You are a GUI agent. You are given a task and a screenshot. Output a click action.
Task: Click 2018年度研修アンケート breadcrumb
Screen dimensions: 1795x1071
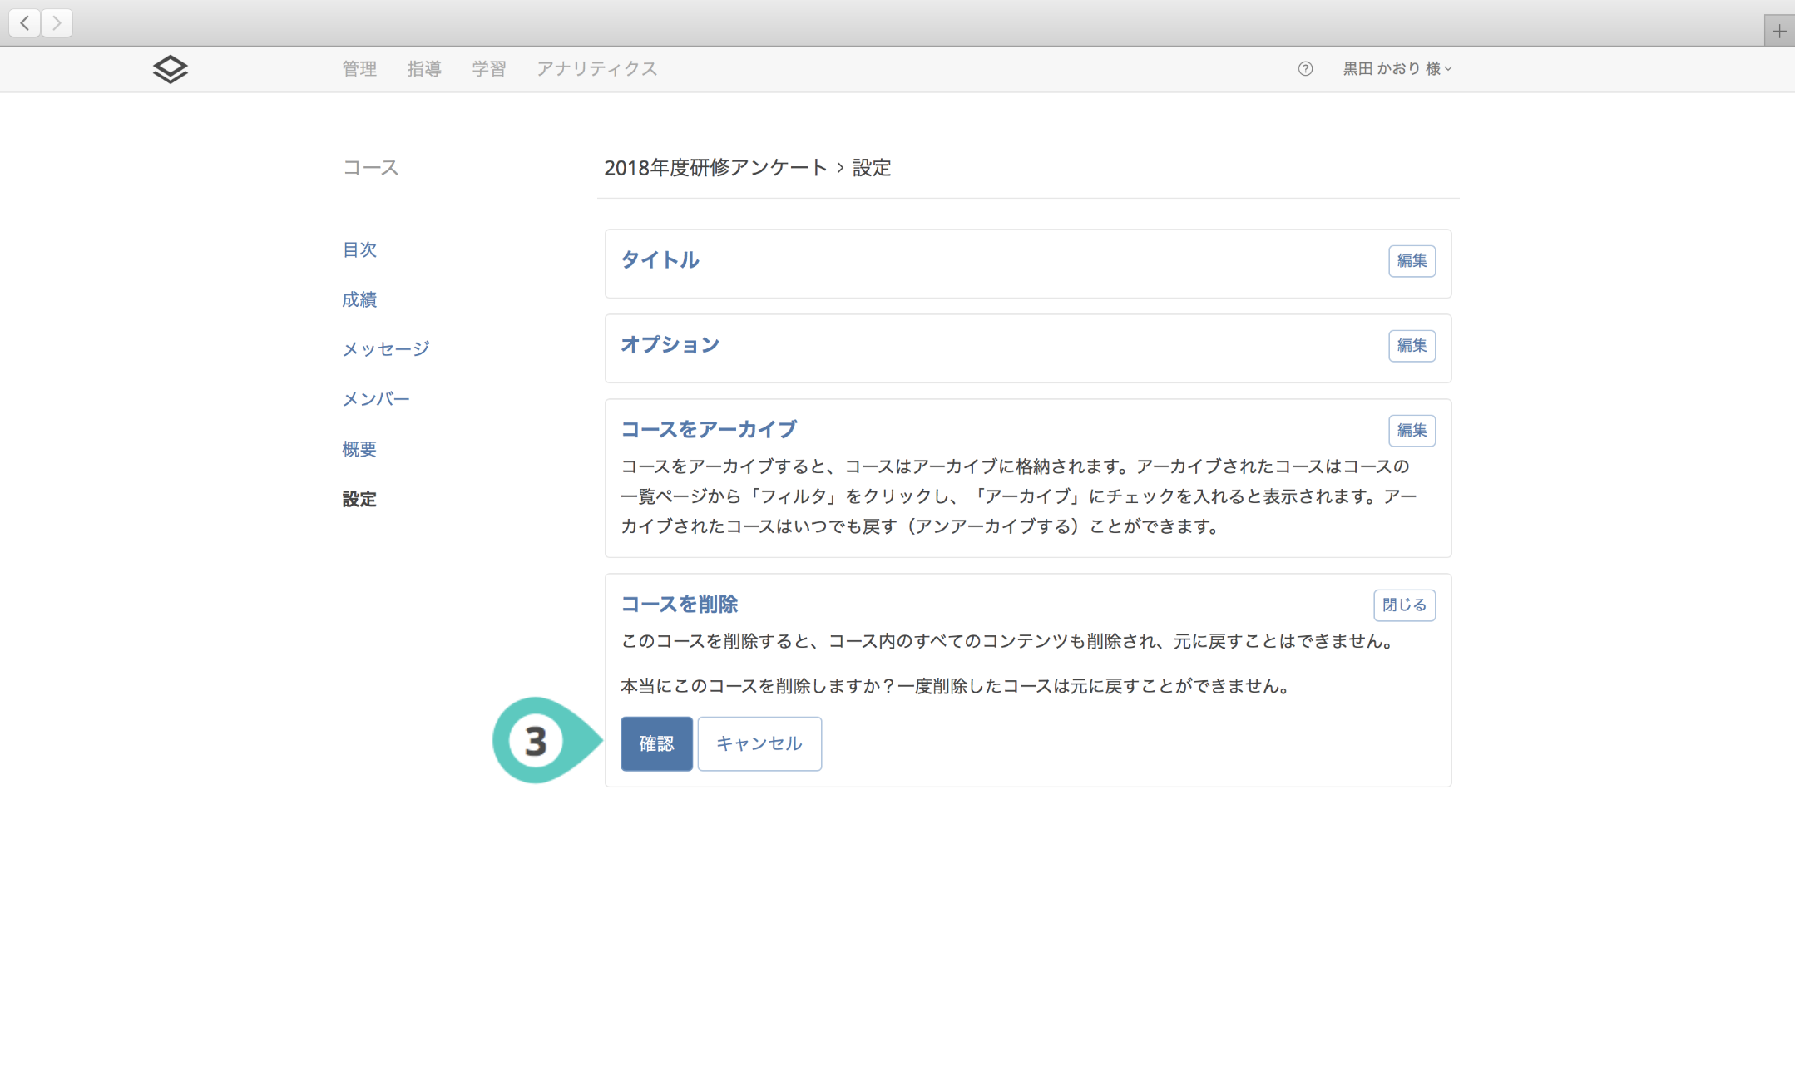tap(715, 168)
